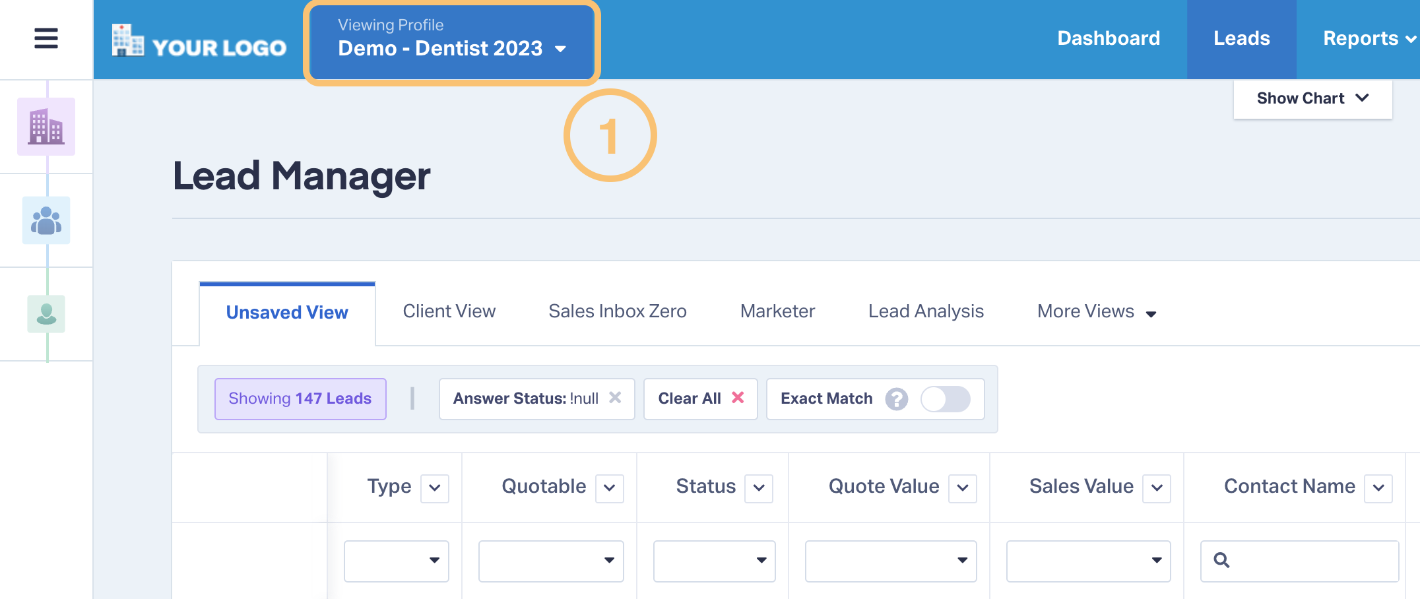The height and width of the screenshot is (599, 1420).
Task: Open the Viewing Profile dropdown
Action: pyautogui.click(x=452, y=42)
